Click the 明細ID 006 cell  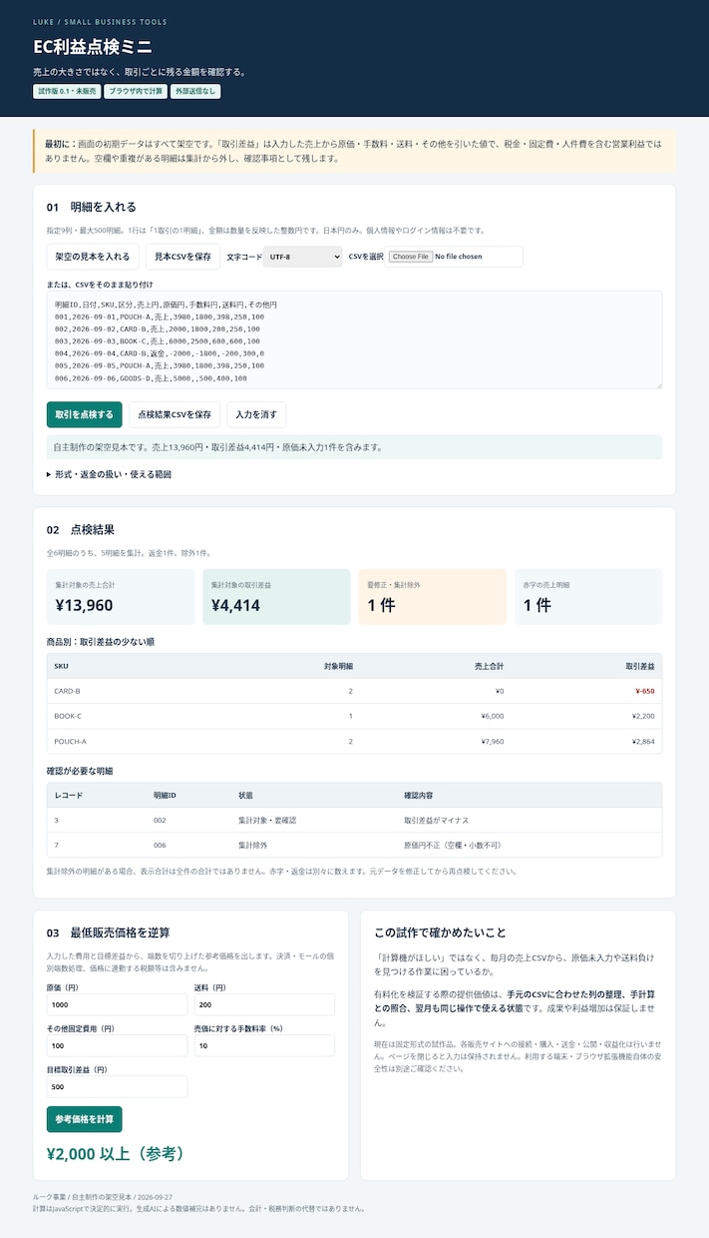tap(160, 845)
